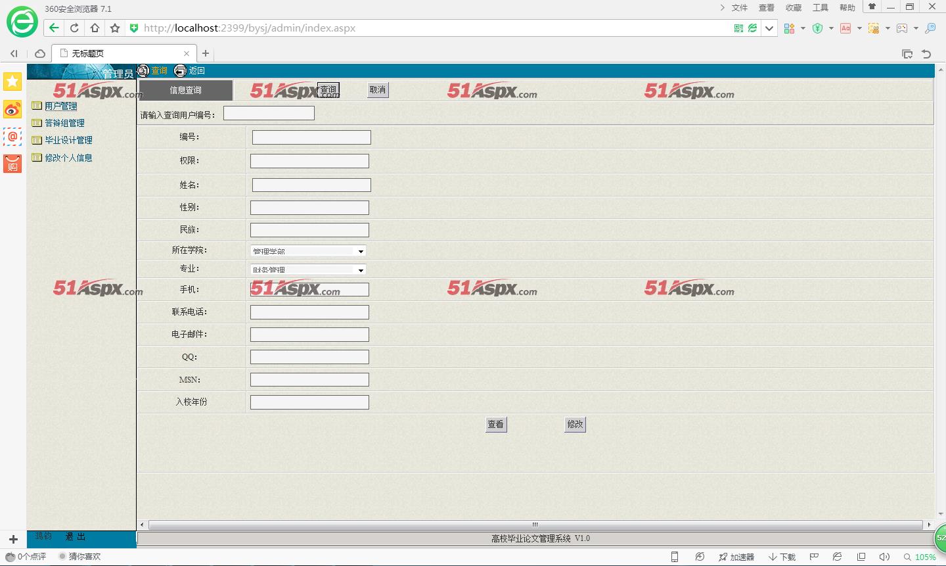Open the green yen shield tool
The height and width of the screenshot is (566, 946).
pos(817,28)
